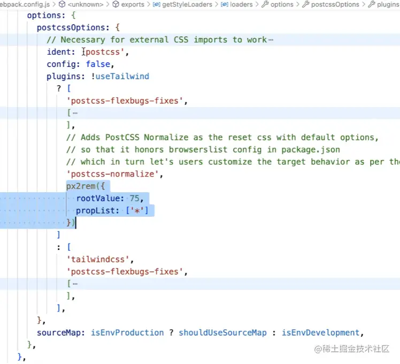Click the 'tailwindcss' plugin string
This screenshot has width=400, height=364.
(98, 260)
